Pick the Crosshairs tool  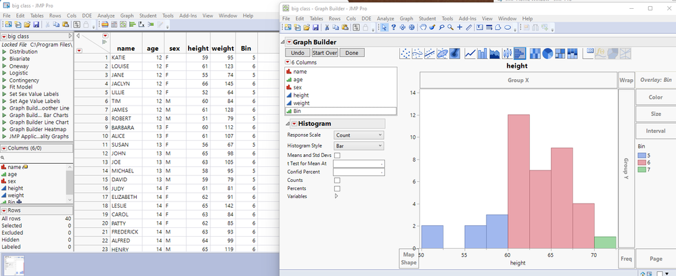(459, 27)
